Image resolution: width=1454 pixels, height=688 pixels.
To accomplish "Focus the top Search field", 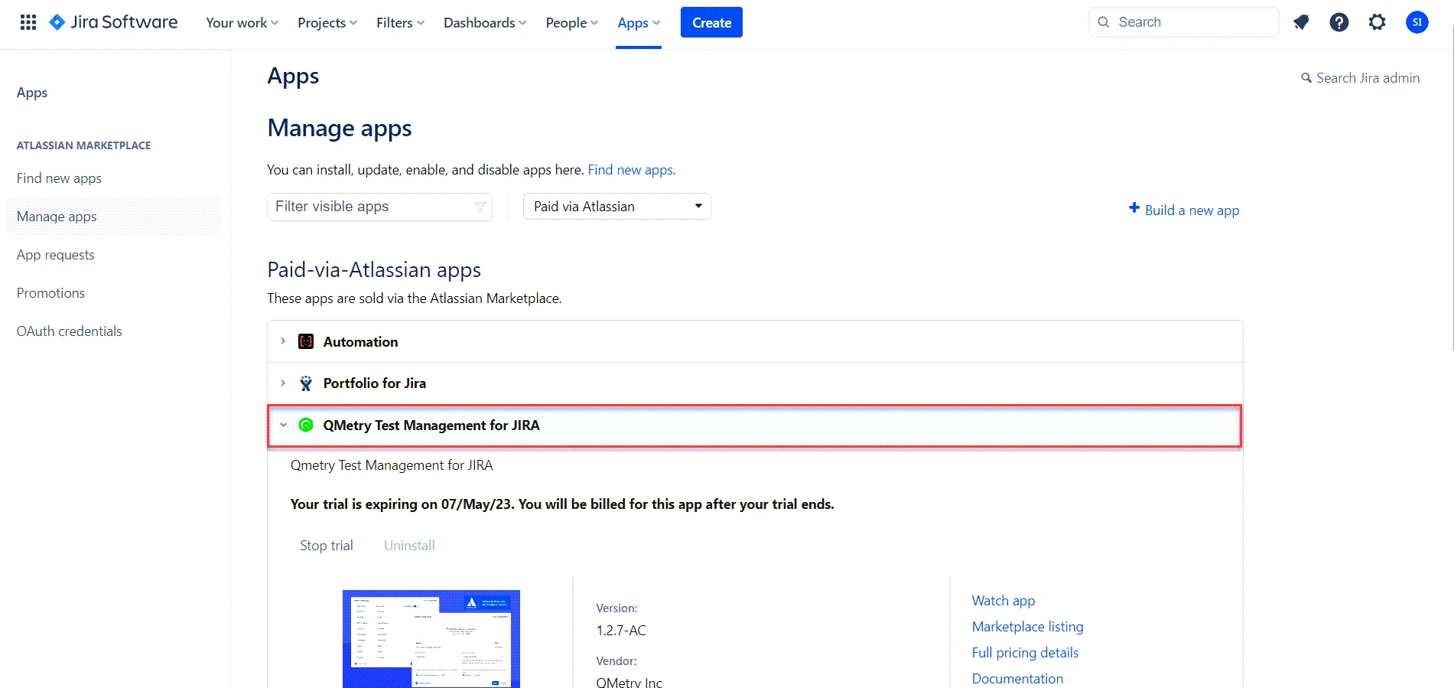I will pos(1184,22).
